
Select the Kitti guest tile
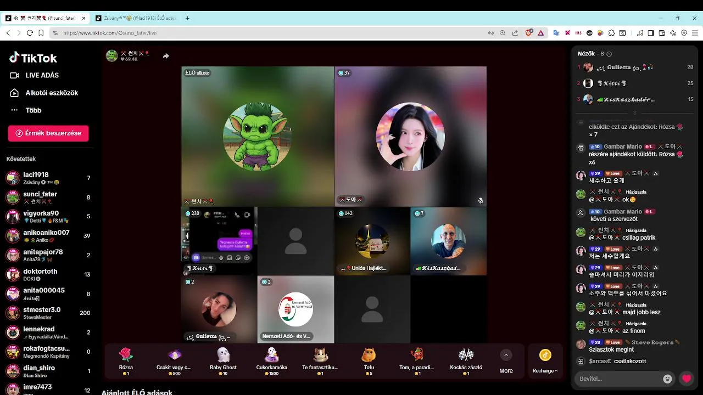tap(219, 241)
